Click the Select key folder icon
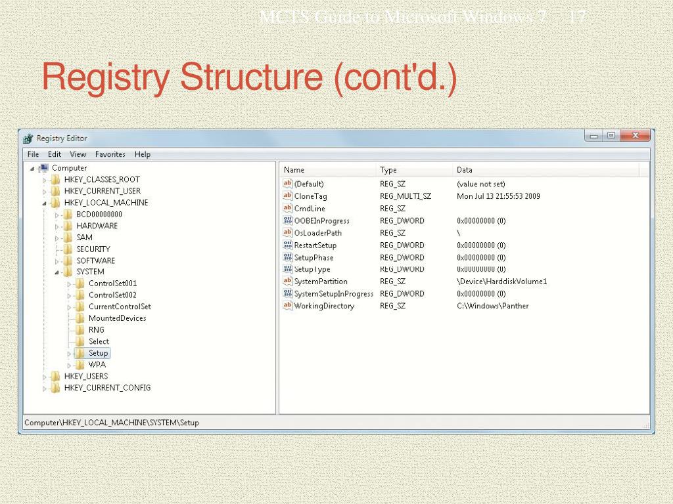 click(x=80, y=341)
